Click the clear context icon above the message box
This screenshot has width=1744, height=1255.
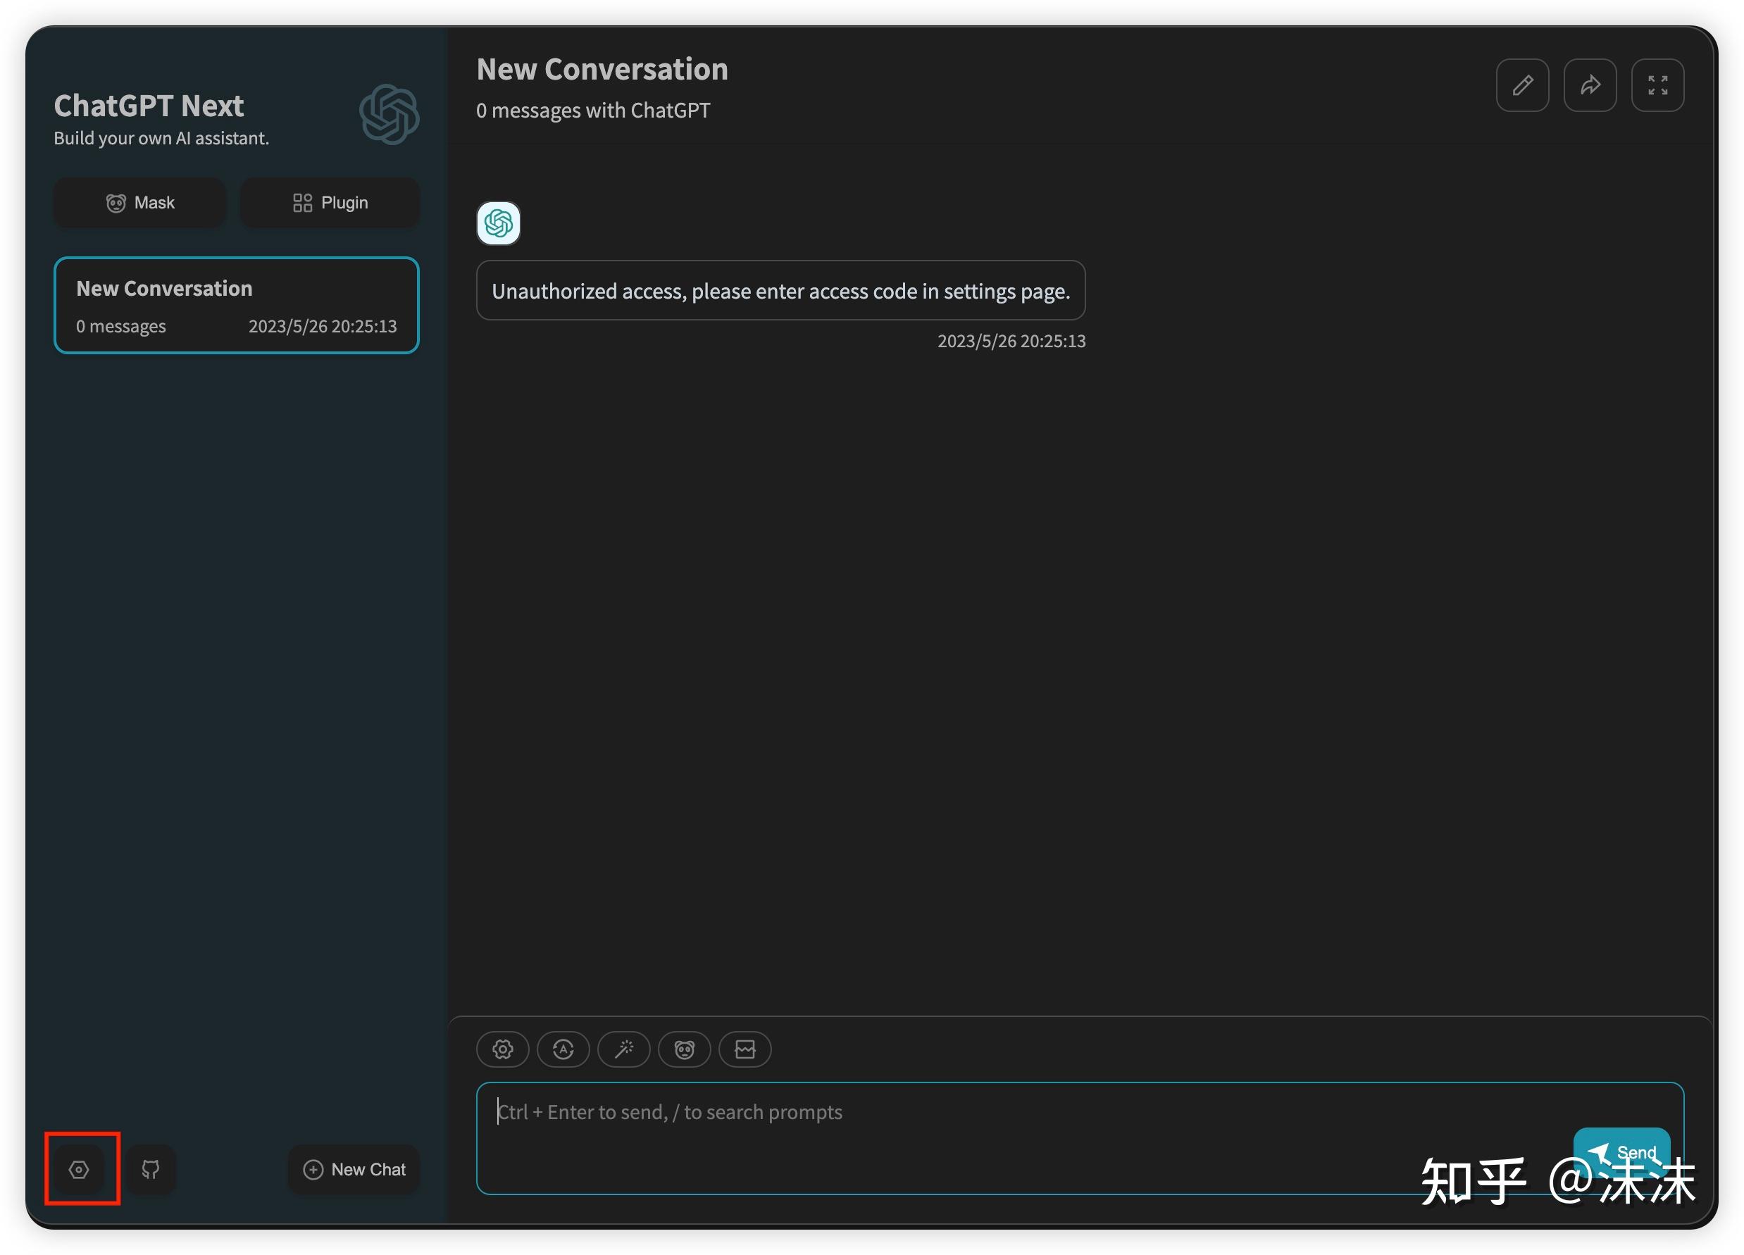click(745, 1049)
